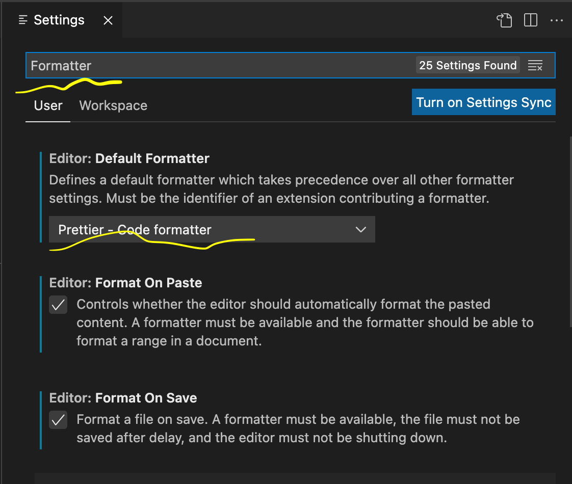Click the clear settings search filter icon
This screenshot has width=572, height=484.
point(535,65)
